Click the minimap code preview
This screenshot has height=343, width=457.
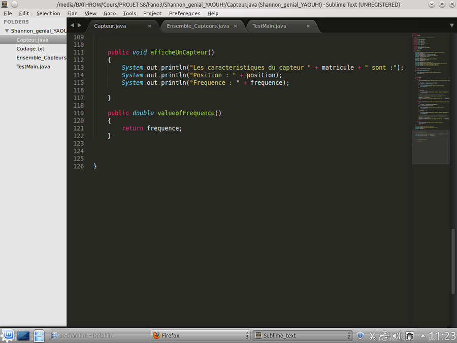point(430,97)
